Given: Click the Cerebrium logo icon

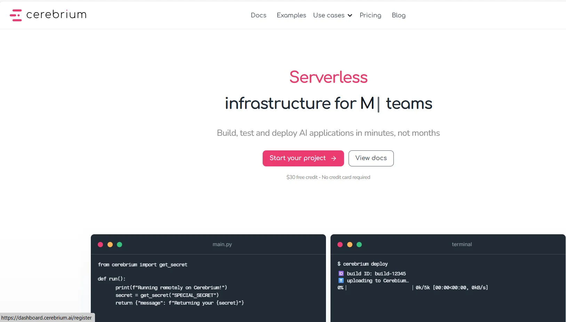Looking at the screenshot, I should tap(16, 15).
